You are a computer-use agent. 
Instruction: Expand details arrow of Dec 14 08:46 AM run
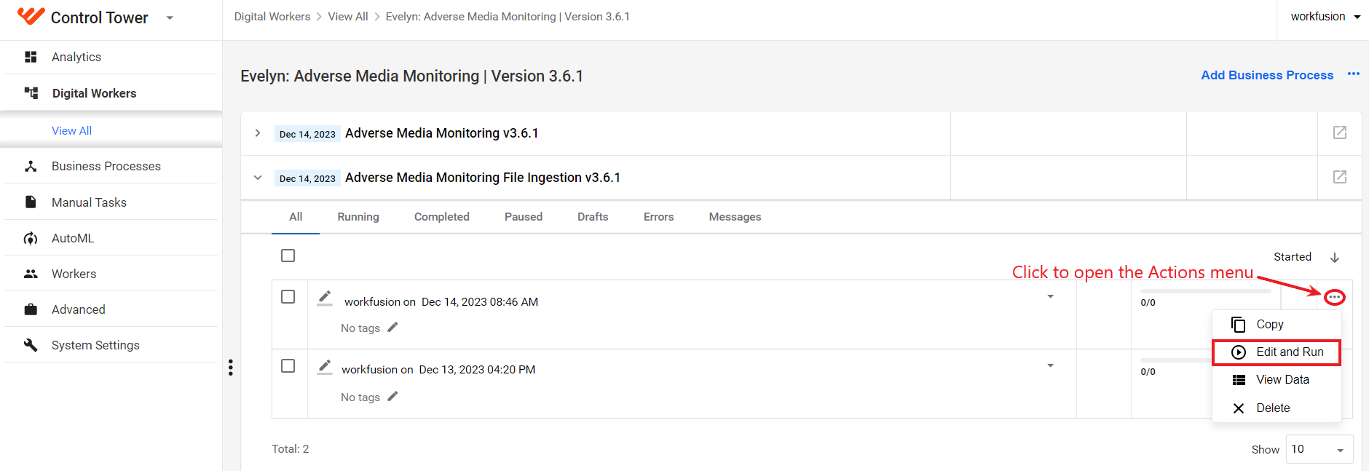1050,296
